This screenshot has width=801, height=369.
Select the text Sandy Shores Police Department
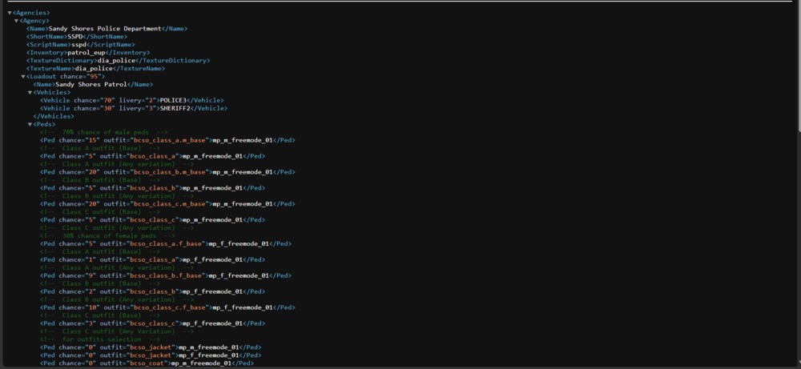click(x=105, y=29)
